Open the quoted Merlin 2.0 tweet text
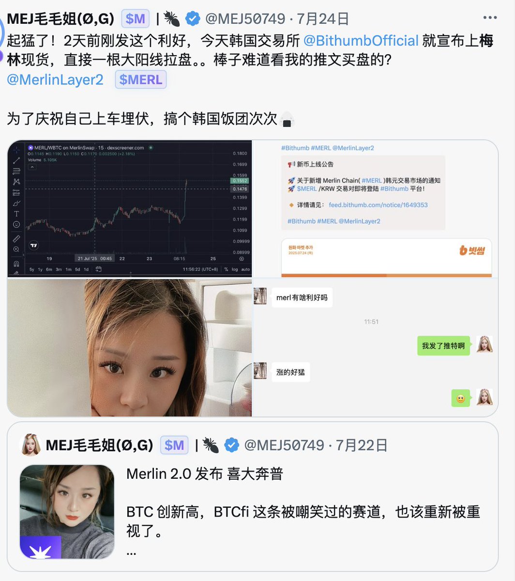 (x=303, y=511)
